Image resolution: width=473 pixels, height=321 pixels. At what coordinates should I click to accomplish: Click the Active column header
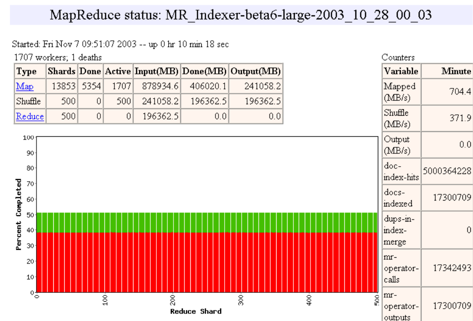click(x=118, y=71)
